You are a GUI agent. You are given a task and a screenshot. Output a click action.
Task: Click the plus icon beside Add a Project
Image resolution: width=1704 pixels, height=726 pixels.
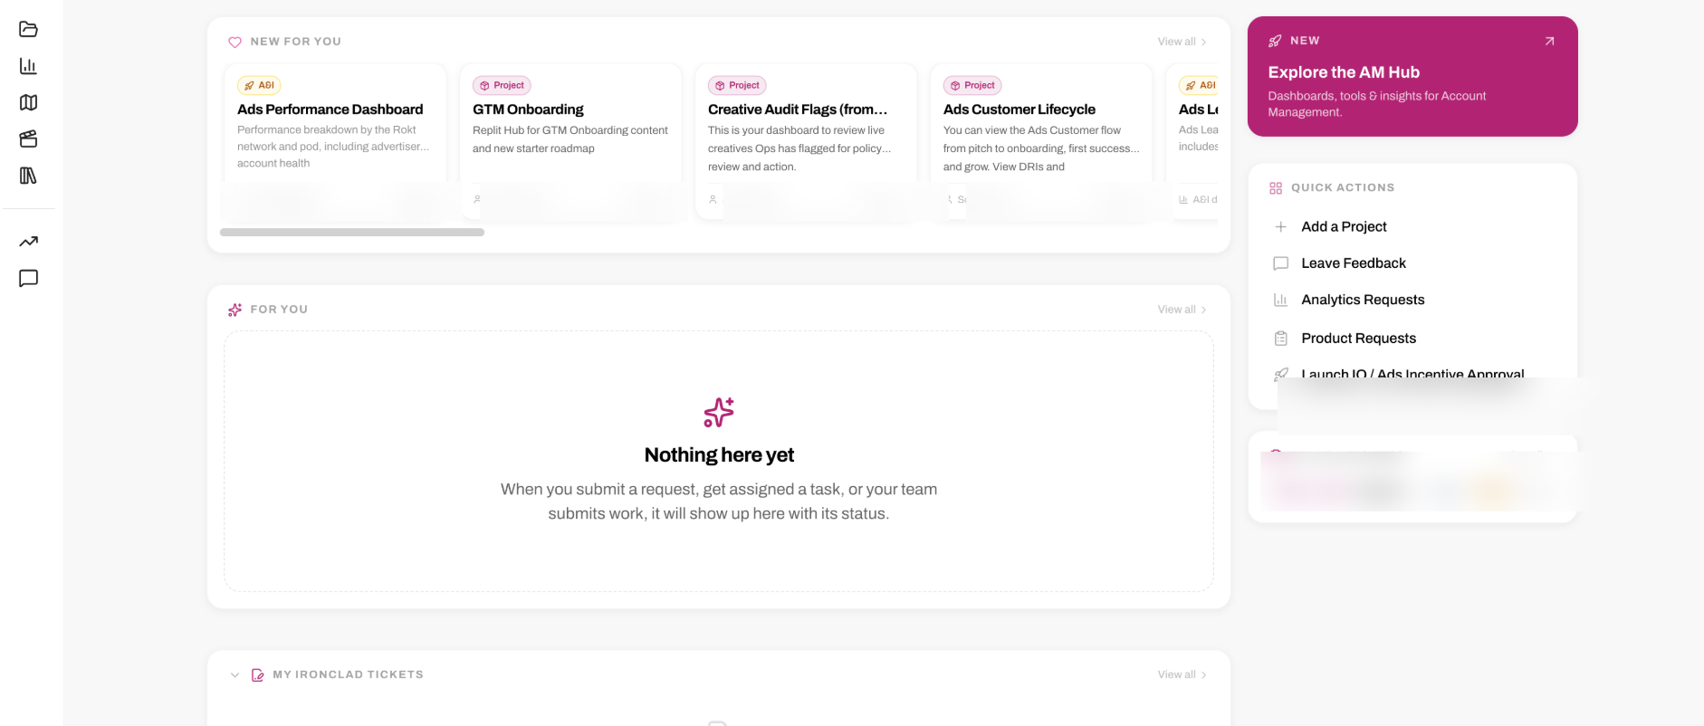[x=1280, y=227]
